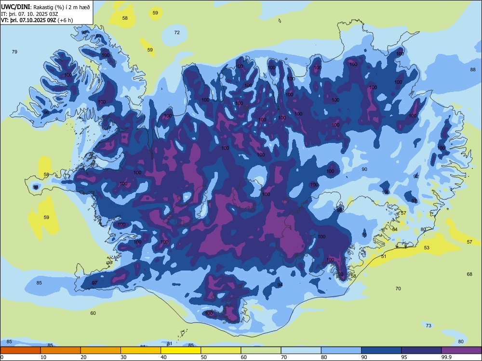Click the '73' humidity value in the southeast sea
The image size is (482, 361).
(x=428, y=326)
